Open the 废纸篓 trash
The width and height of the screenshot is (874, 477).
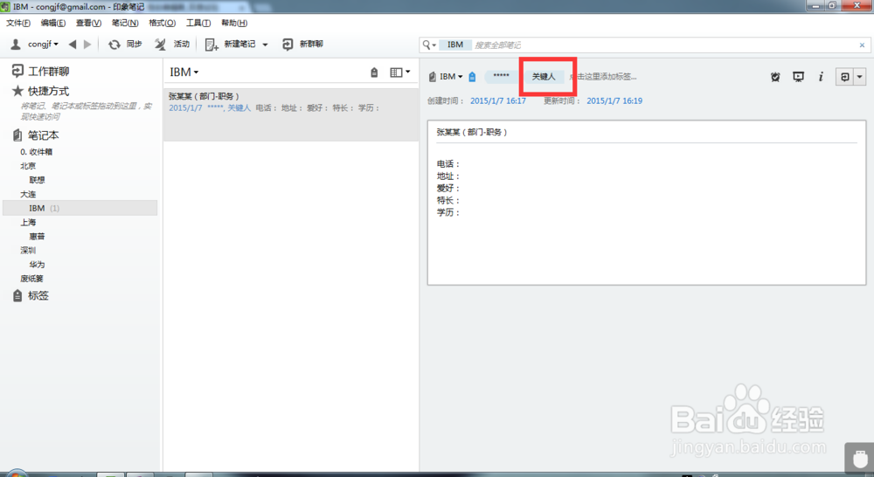tap(31, 278)
